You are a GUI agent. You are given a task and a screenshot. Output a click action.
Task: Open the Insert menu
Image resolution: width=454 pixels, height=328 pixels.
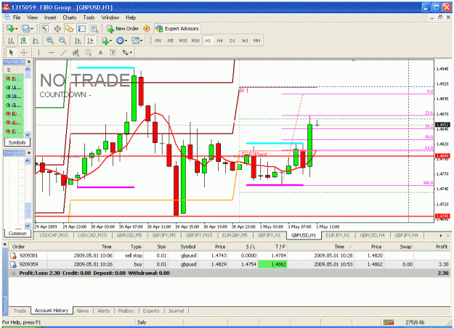click(50, 17)
